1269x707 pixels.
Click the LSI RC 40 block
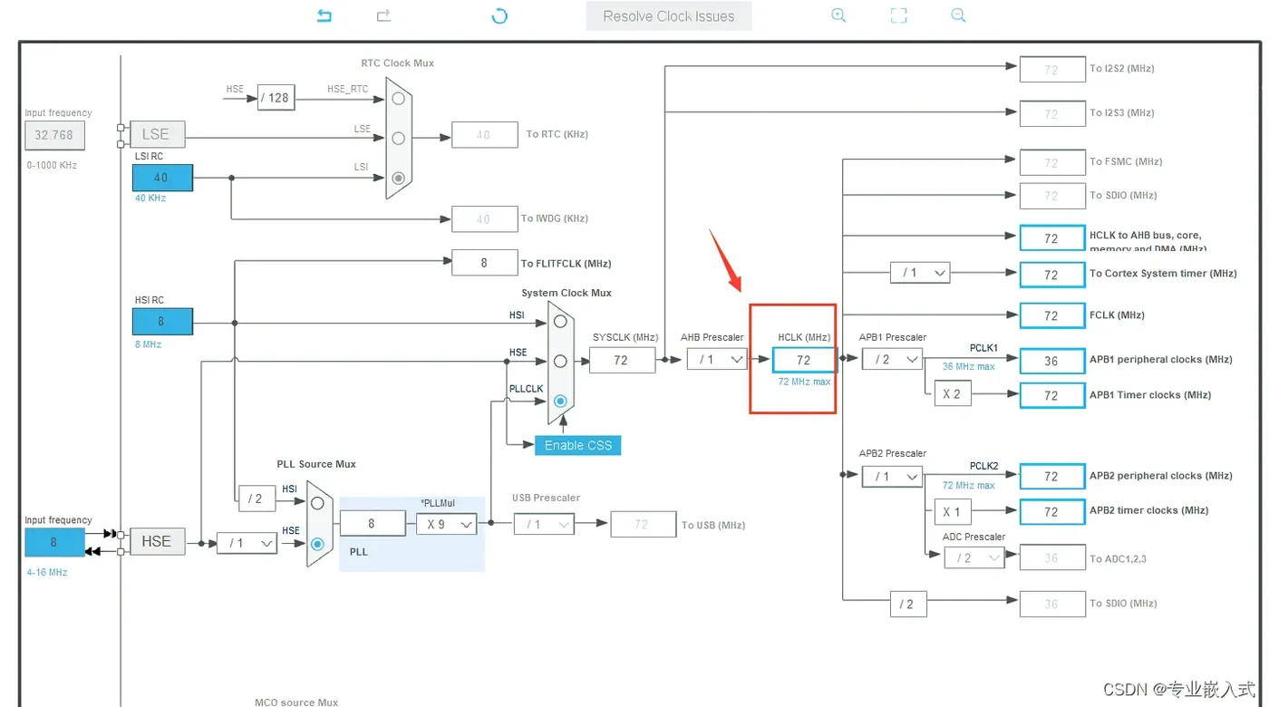coord(162,178)
